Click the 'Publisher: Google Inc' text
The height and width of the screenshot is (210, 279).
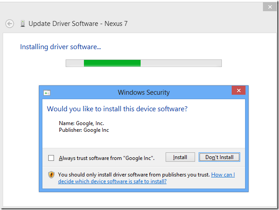[84, 130]
